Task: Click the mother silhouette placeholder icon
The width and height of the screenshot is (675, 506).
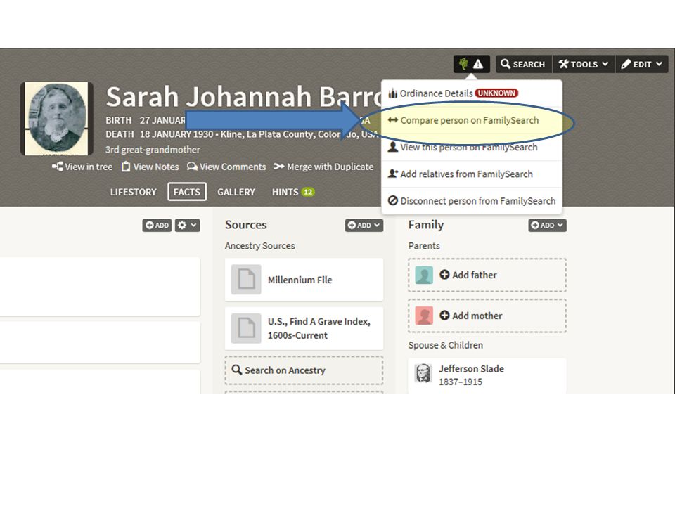Action: (424, 316)
